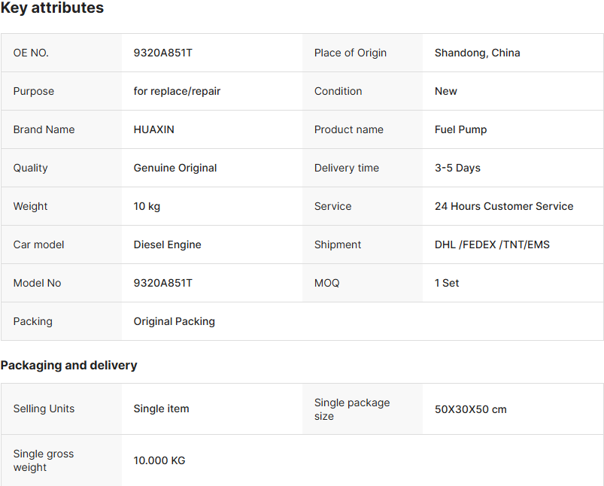Select the DHL /FEDEX /TNT/EMS shipment value
The height and width of the screenshot is (486, 604).
[x=492, y=245]
